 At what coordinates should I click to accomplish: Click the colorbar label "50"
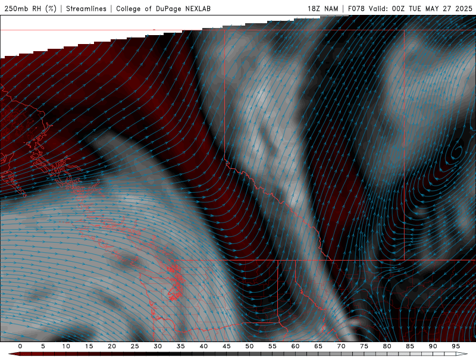click(x=249, y=346)
